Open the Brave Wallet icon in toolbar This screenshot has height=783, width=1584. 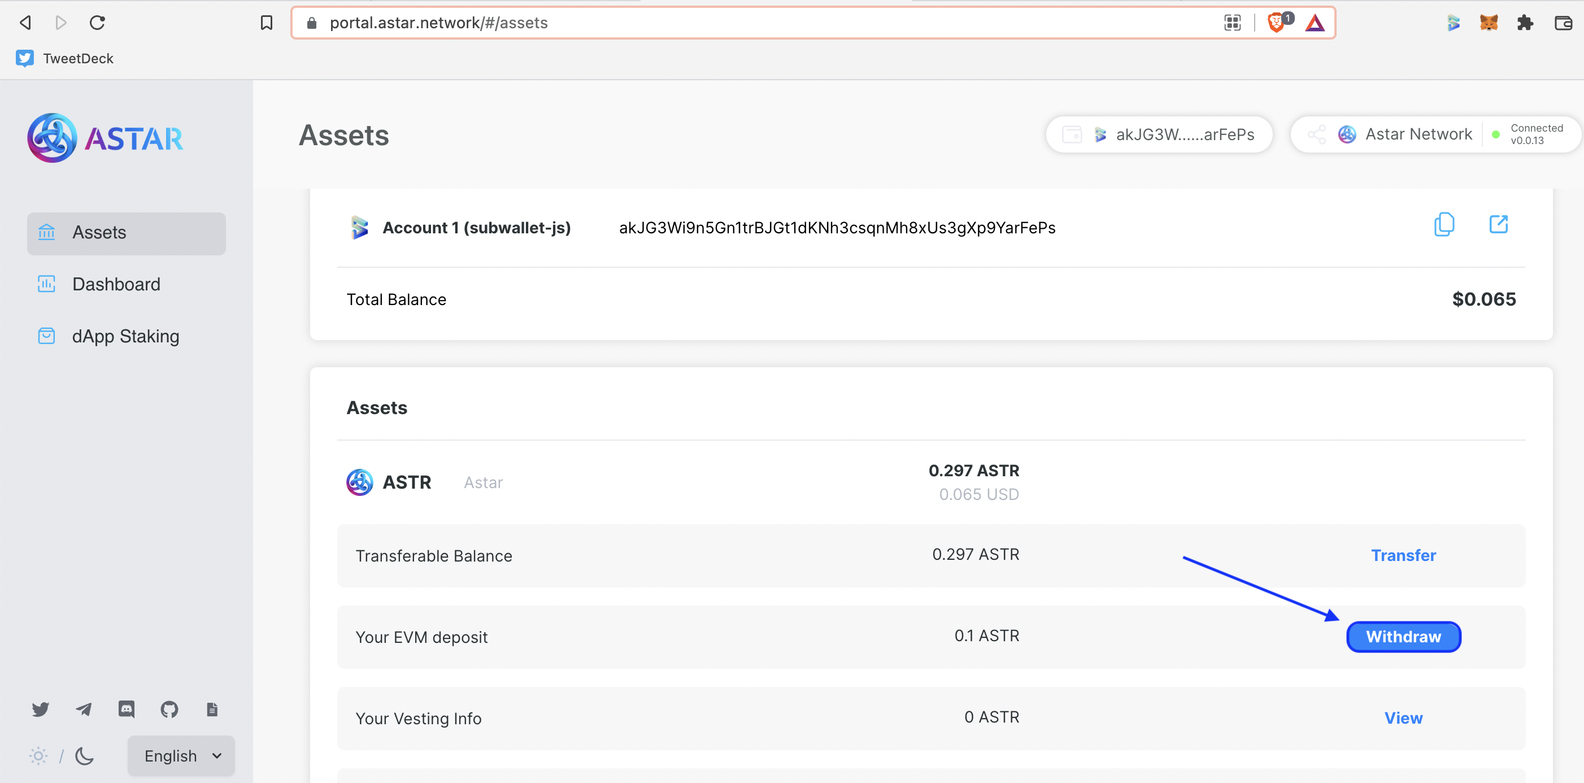(x=1563, y=23)
